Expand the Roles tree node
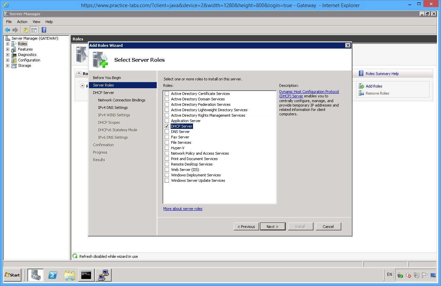 click(7, 44)
